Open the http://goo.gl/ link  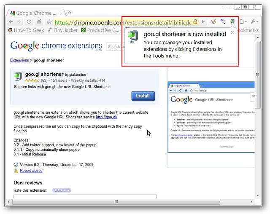pos(107,117)
